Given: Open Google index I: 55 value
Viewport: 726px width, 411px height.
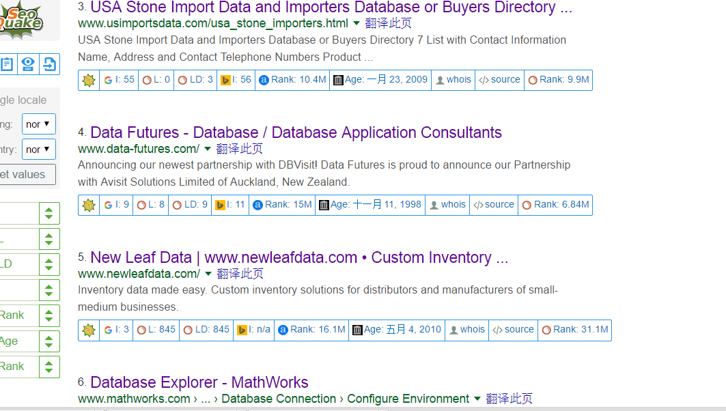Looking at the screenshot, I should [x=119, y=80].
